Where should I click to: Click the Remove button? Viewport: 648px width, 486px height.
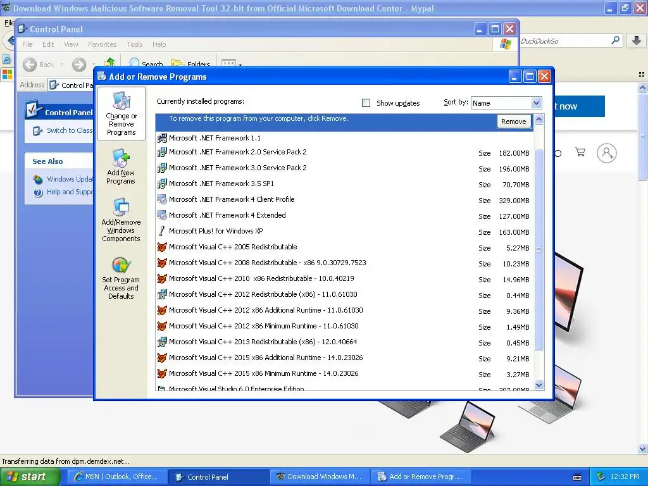514,121
